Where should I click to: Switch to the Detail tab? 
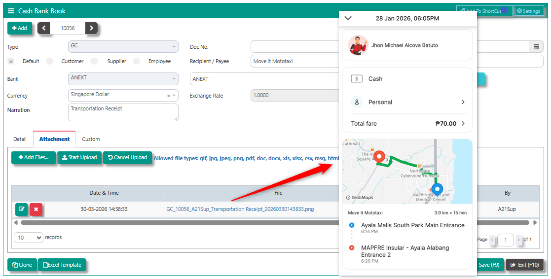point(20,139)
